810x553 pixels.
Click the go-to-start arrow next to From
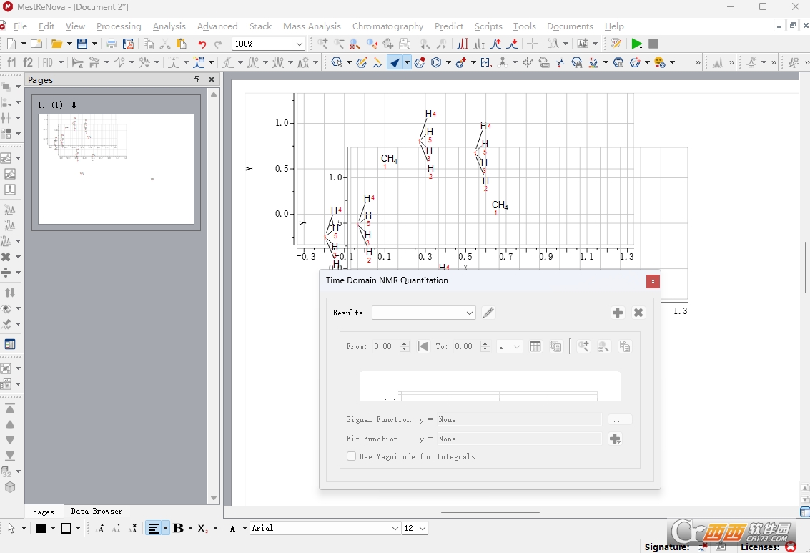coord(424,346)
